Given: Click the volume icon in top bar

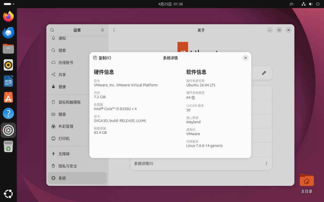Looking at the screenshot, I should point(311,4).
